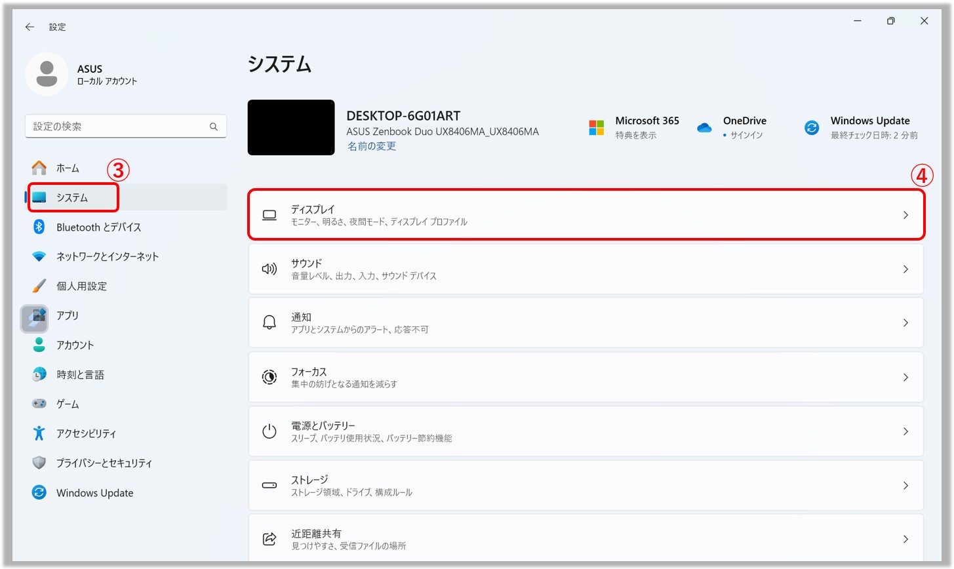Click the ディスプレイ laptop icon
Image resolution: width=954 pixels, height=569 pixels.
pos(269,215)
